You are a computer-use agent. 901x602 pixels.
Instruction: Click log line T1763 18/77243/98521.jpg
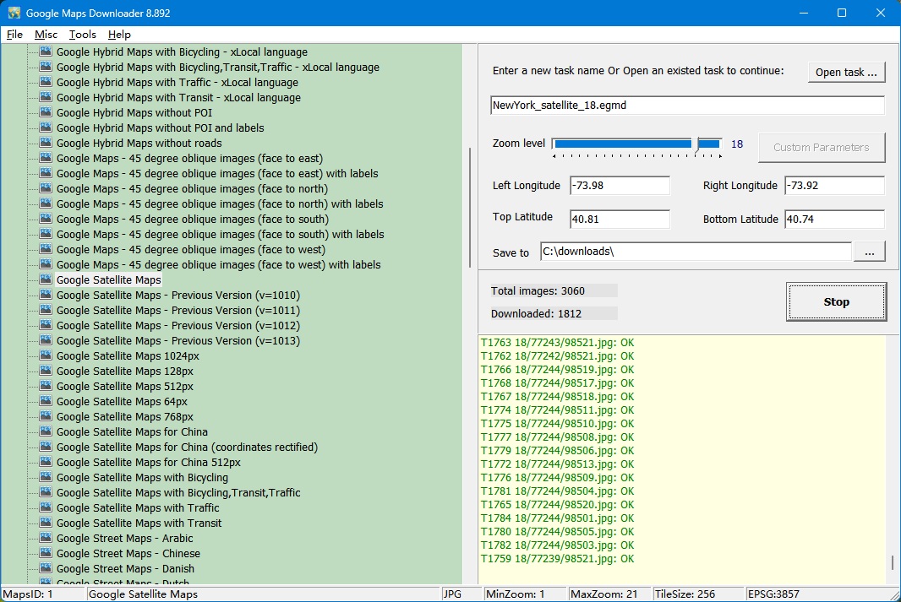[557, 343]
